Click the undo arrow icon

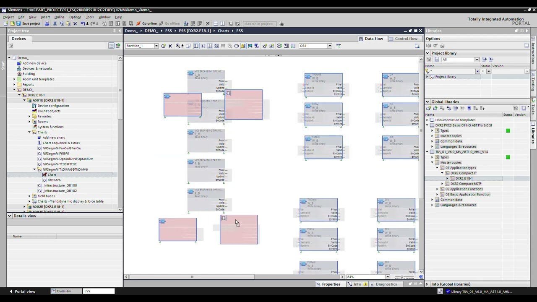pos(83,23)
